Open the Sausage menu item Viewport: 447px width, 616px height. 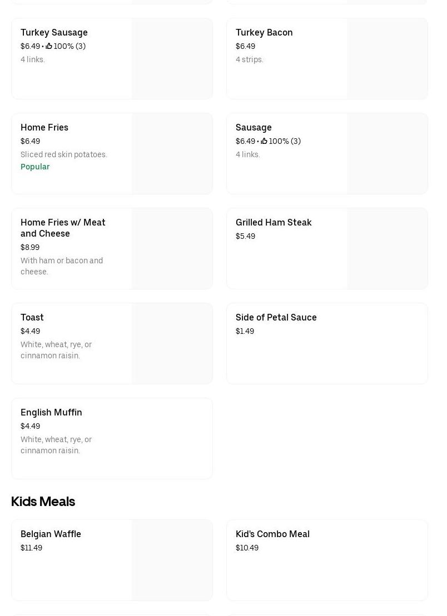pos(254,127)
